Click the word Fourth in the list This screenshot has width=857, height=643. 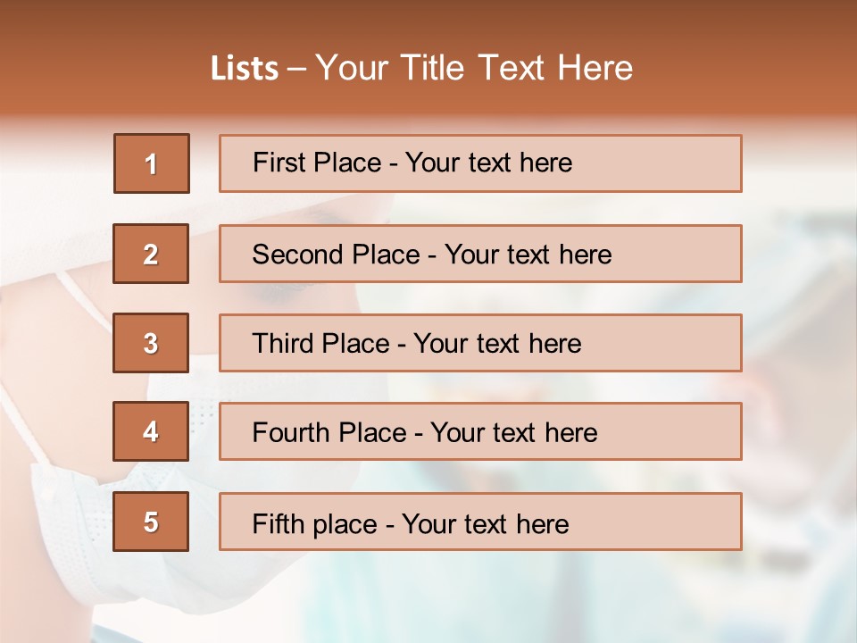pyautogui.click(x=290, y=432)
